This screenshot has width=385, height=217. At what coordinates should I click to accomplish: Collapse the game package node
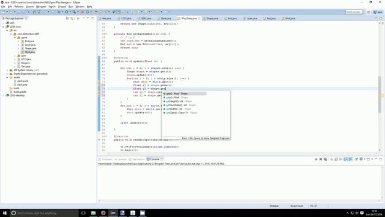click(x=14, y=37)
